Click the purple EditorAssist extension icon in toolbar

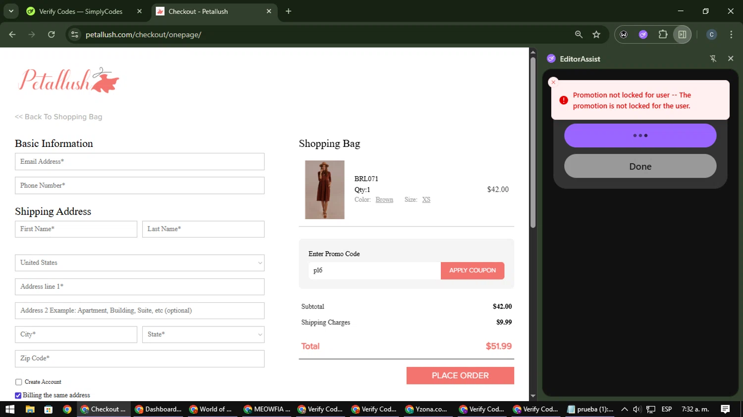[643, 35]
